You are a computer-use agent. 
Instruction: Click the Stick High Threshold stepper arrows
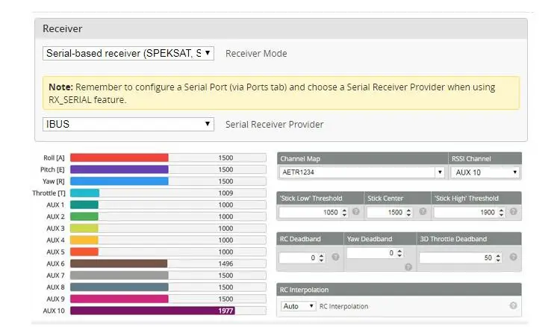(502, 213)
